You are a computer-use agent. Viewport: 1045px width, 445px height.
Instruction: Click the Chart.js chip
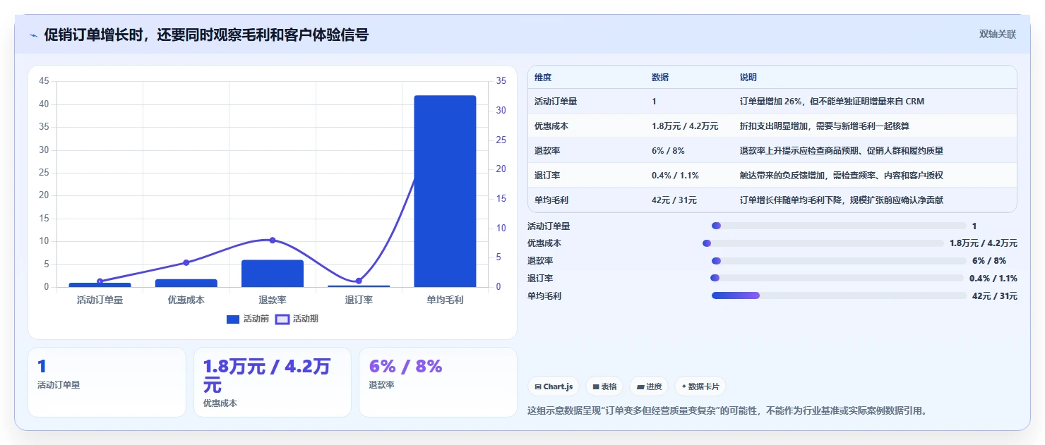554,386
